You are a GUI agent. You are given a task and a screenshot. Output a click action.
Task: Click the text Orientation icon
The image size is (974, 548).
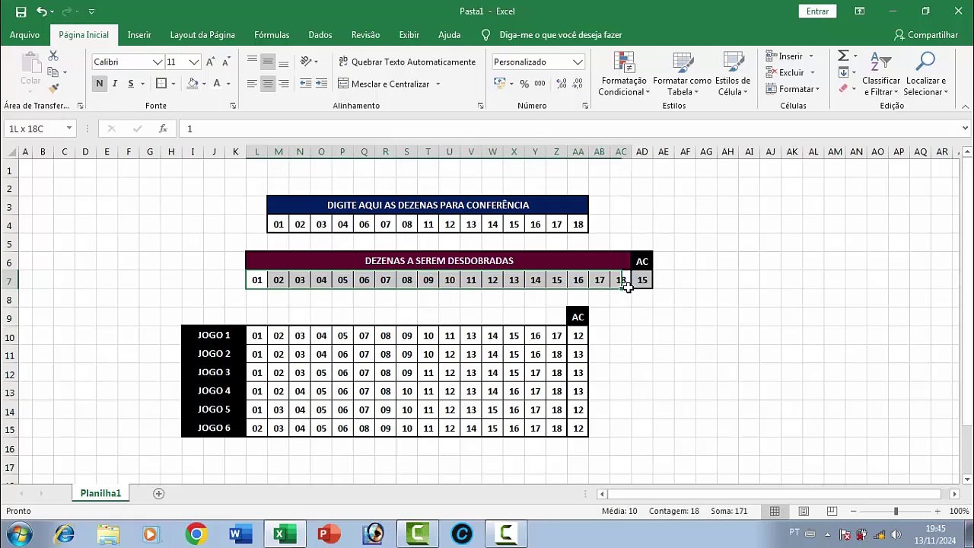[306, 62]
